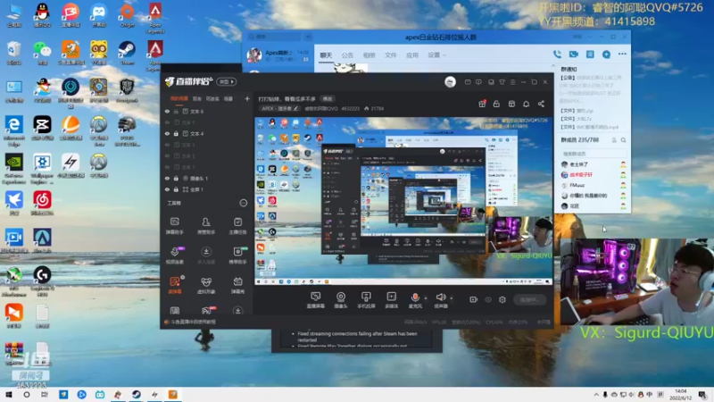Click the gift box icon with red dot
The image size is (714, 402).
point(482,104)
